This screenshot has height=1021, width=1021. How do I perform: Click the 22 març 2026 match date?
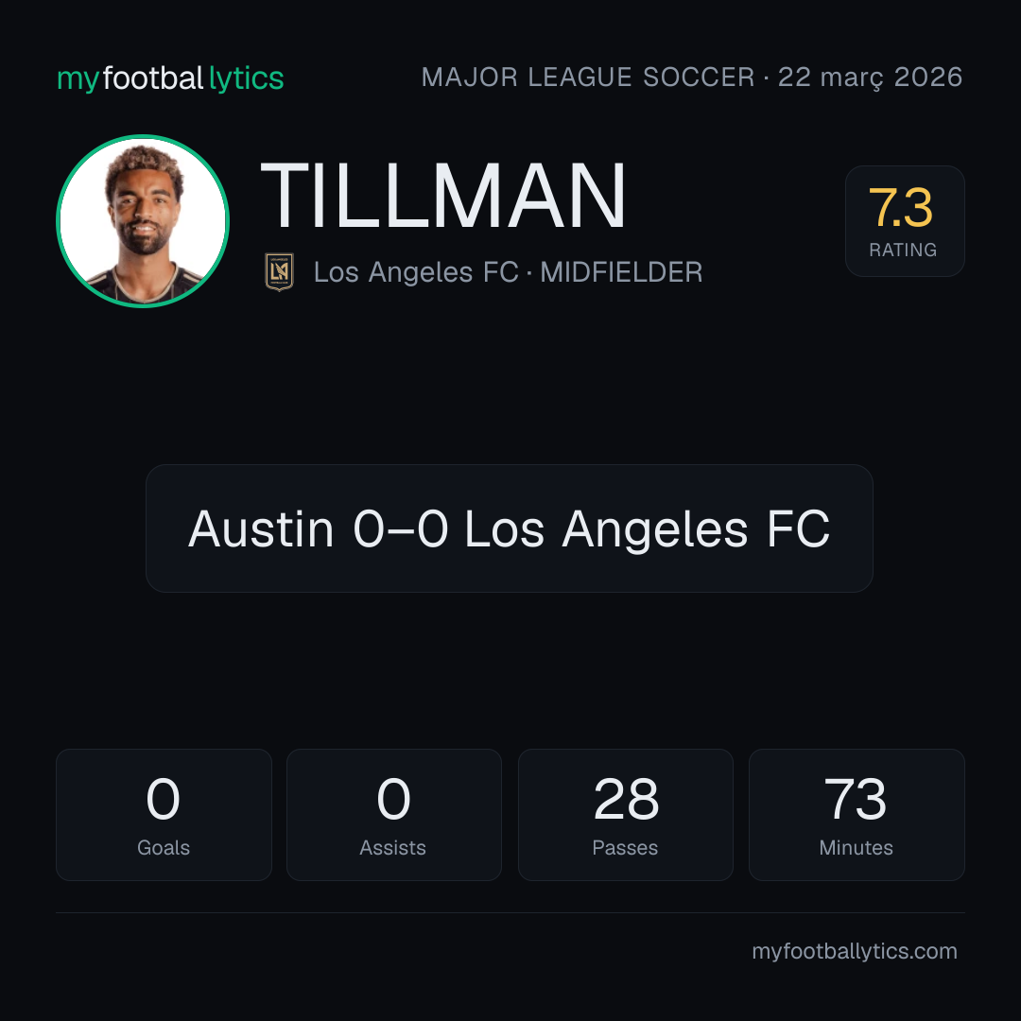(x=870, y=78)
